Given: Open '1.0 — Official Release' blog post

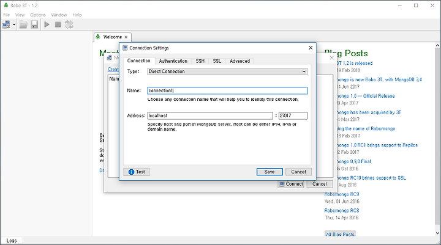Looking at the screenshot, I should 365,96.
